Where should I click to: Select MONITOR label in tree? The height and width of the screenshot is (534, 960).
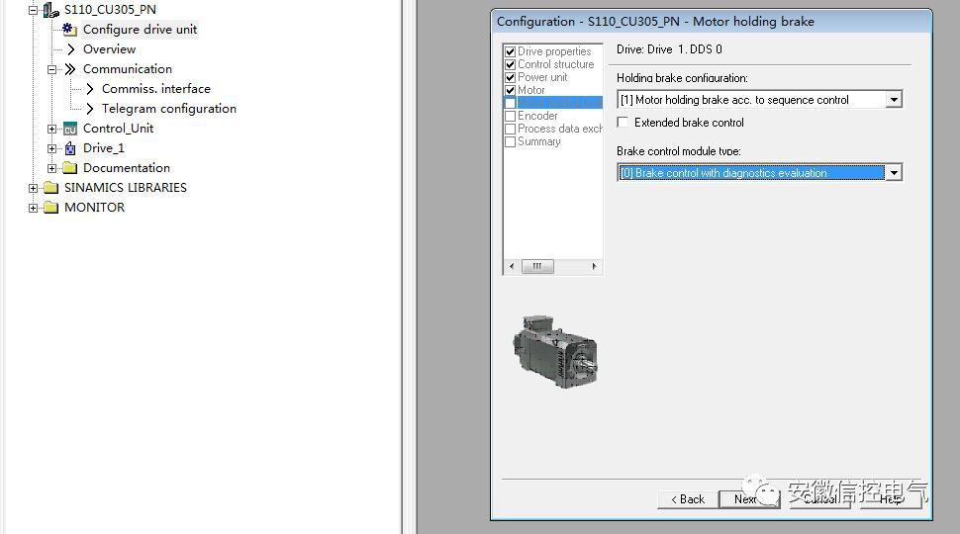[x=94, y=208]
